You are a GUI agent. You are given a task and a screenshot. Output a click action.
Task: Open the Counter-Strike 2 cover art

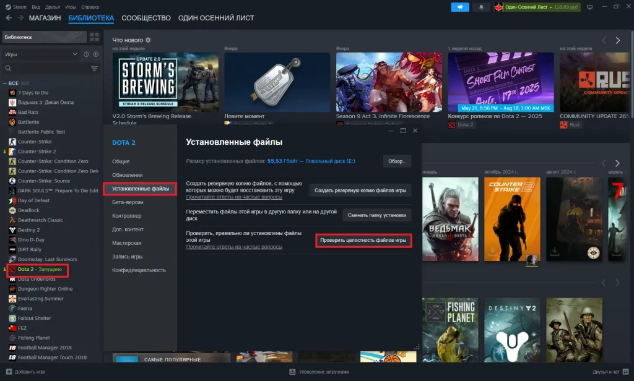512,219
